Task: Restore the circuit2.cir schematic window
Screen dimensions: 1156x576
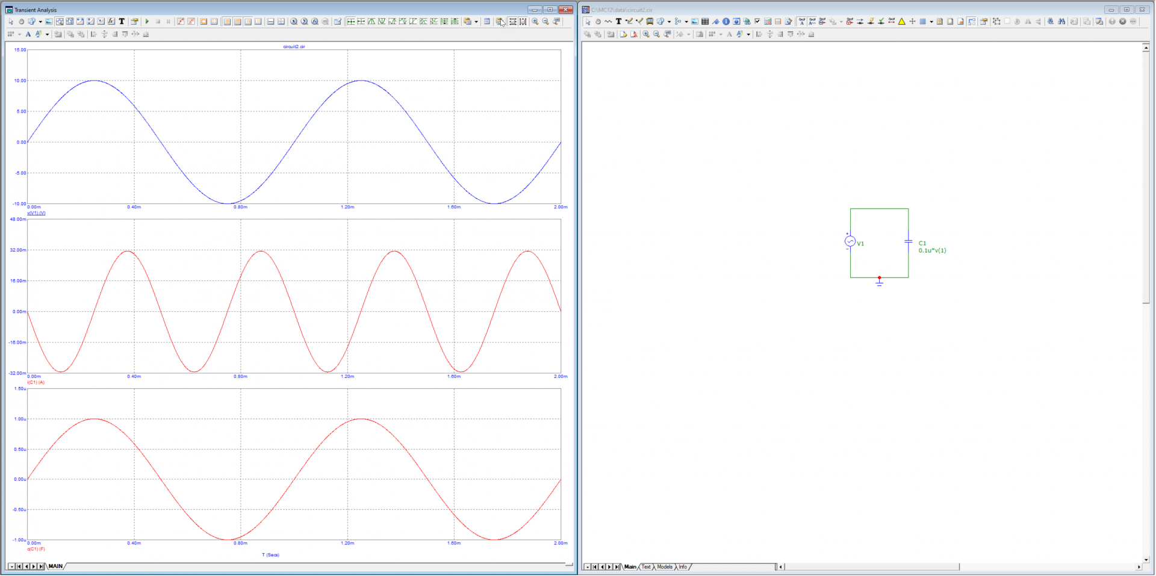Action: tap(1126, 10)
